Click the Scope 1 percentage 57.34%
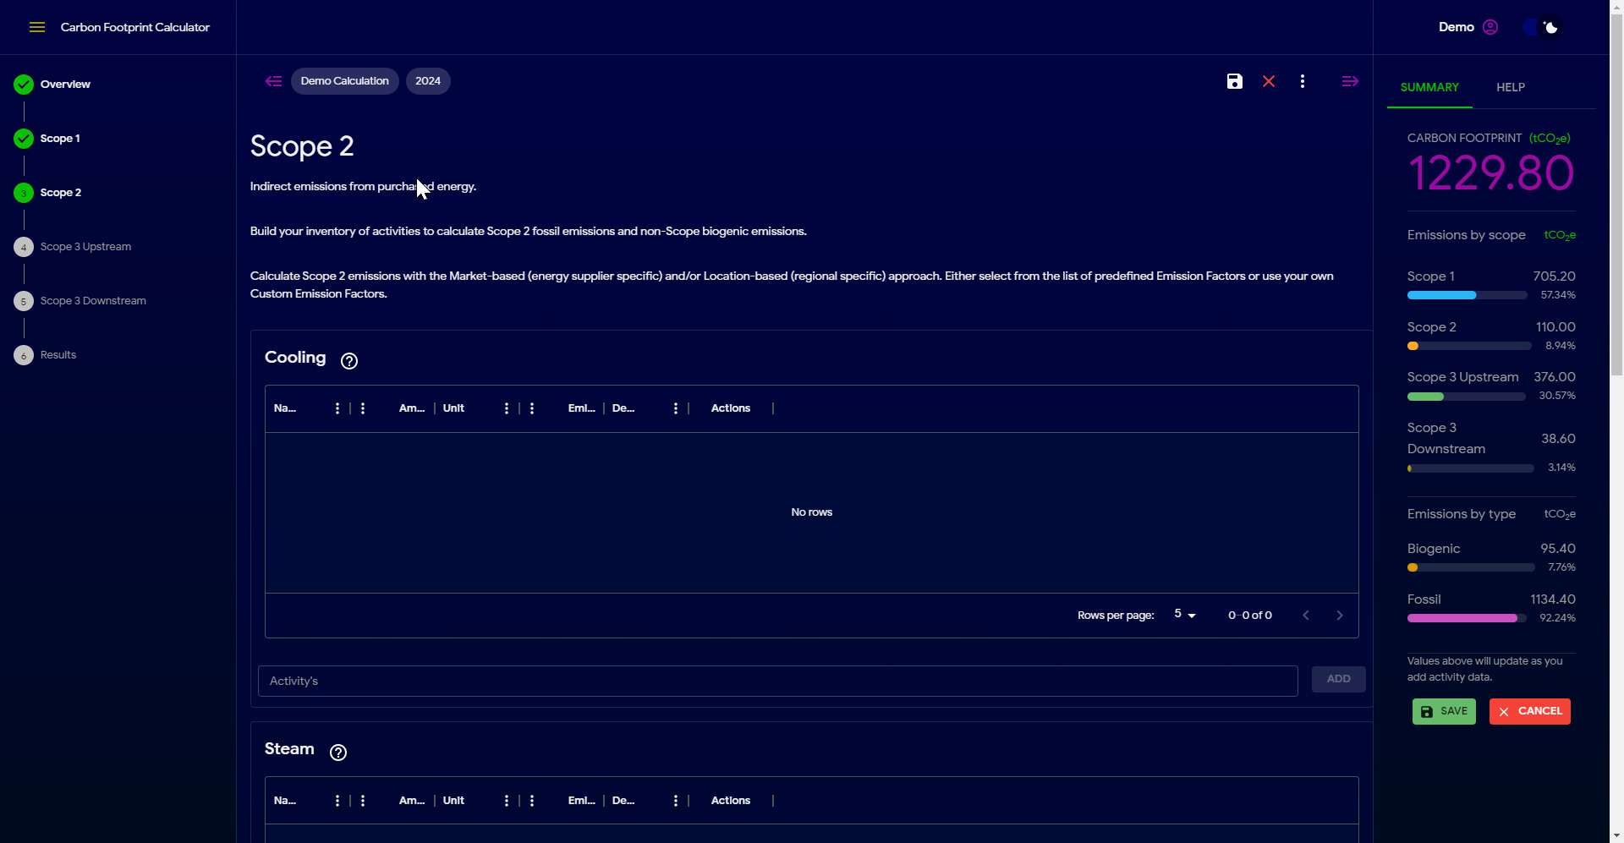The image size is (1624, 843). point(1558,295)
